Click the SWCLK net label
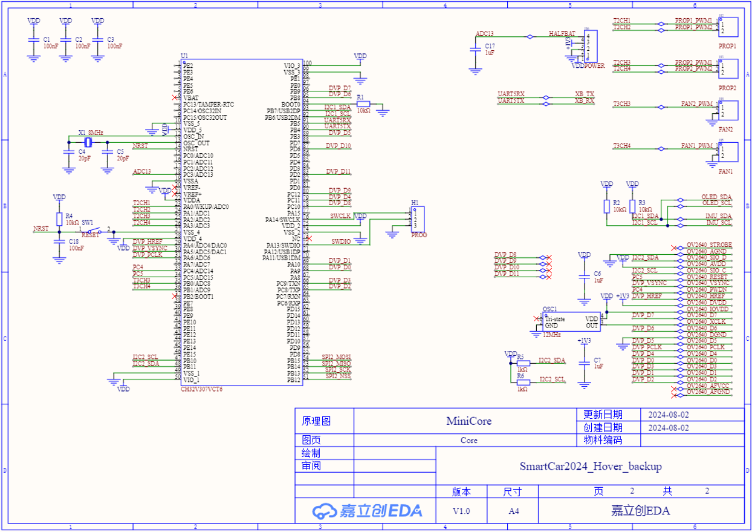This screenshot has width=752, height=532. (341, 216)
